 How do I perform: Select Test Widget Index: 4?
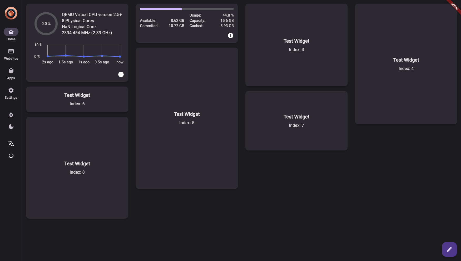tap(406, 64)
